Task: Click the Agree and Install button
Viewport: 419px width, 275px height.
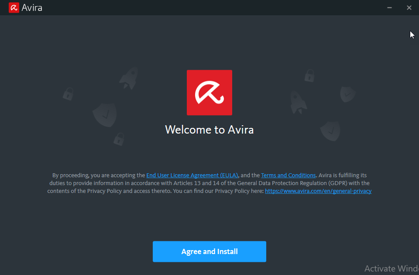Action: pos(209,251)
